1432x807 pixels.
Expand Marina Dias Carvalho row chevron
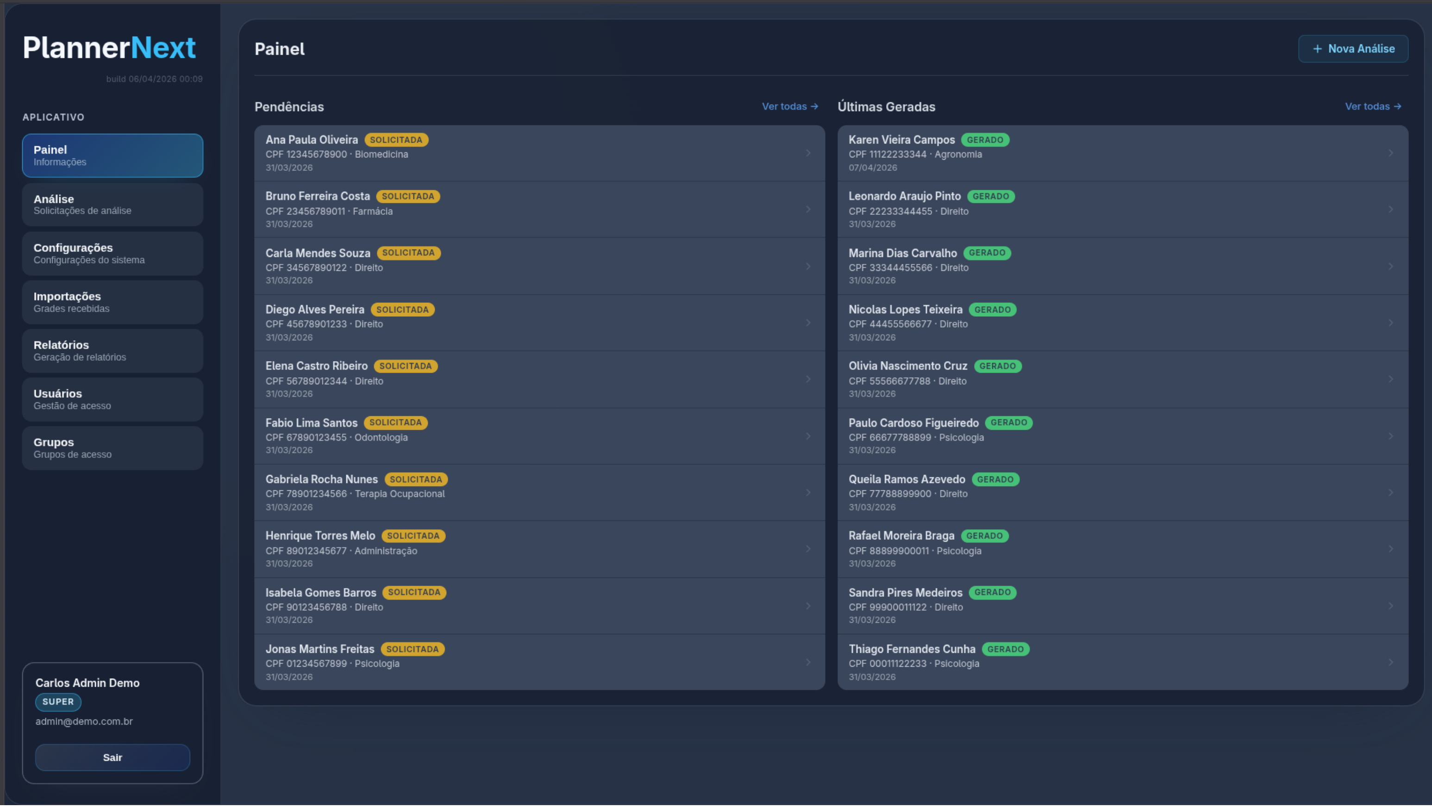coord(1391,266)
